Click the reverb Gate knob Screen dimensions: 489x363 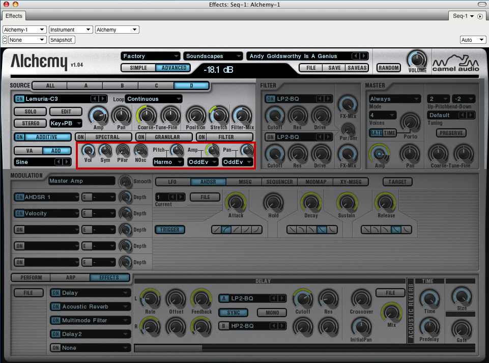pyautogui.click(x=462, y=329)
